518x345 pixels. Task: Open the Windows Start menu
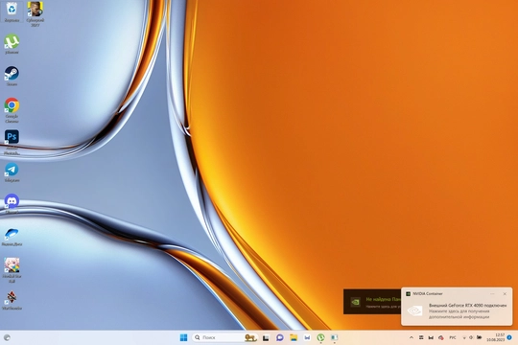tap(183, 337)
